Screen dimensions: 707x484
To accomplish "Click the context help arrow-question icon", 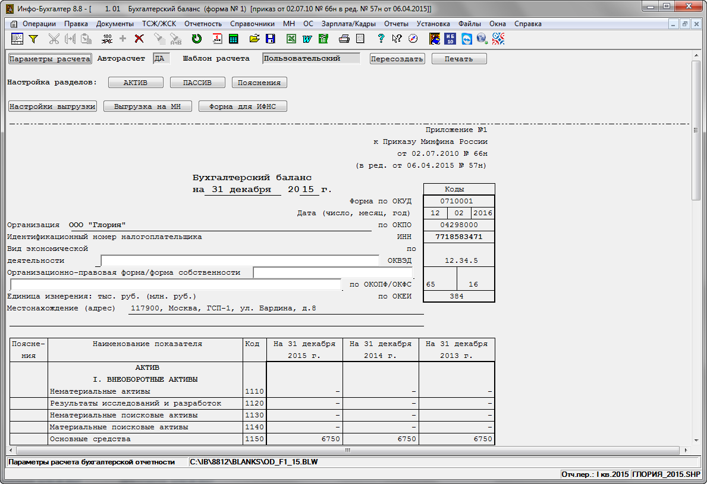I will (397, 39).
